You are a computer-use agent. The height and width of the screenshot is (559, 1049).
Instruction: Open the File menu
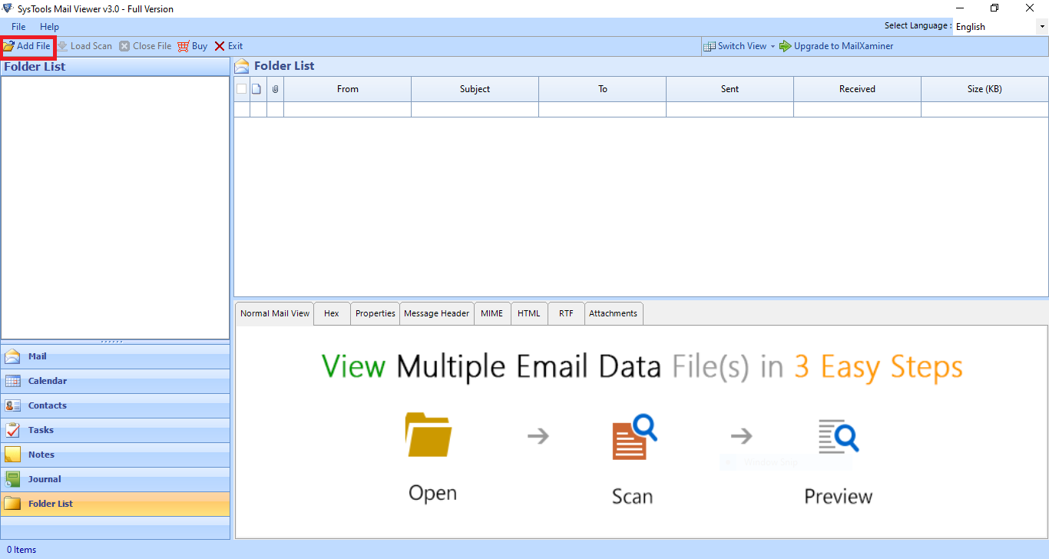[x=18, y=27]
